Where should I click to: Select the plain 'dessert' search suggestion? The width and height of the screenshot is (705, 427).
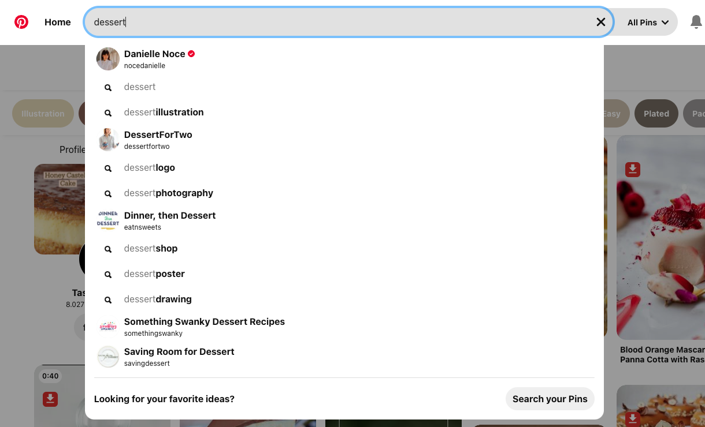(344, 87)
